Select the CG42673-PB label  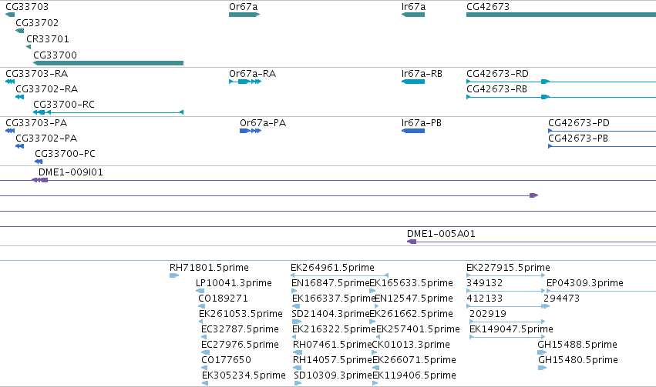coord(578,138)
